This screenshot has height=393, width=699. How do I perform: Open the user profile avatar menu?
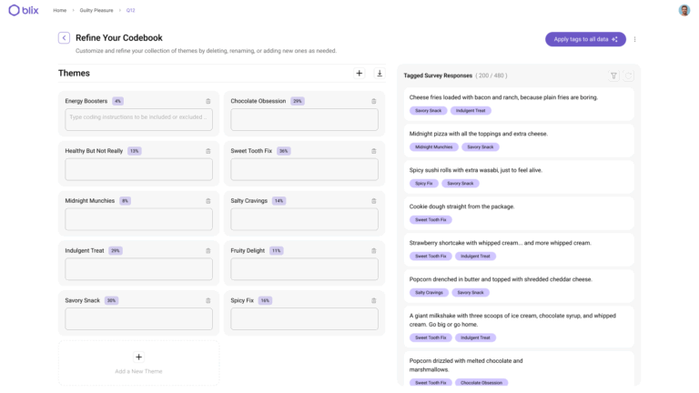[684, 10]
